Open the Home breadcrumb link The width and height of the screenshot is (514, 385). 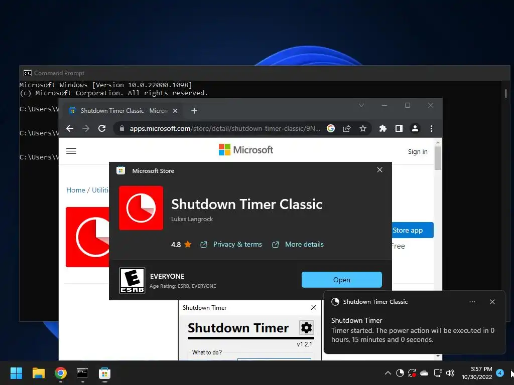(x=75, y=190)
